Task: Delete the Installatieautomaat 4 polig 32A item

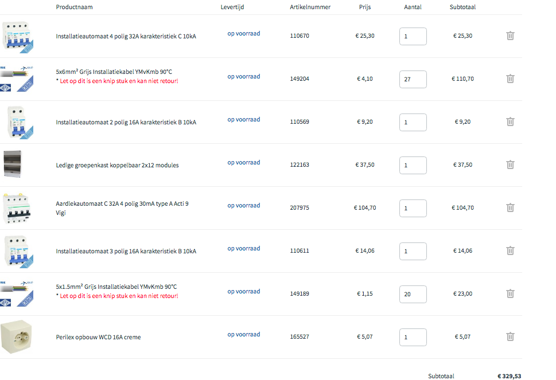Action: click(x=510, y=36)
